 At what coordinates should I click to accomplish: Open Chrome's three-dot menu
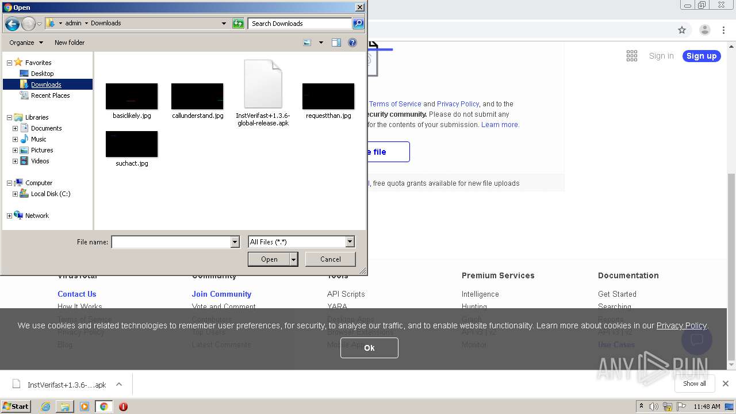[724, 30]
